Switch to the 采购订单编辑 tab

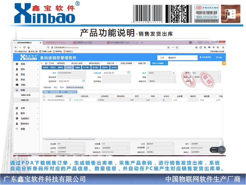click(126, 63)
